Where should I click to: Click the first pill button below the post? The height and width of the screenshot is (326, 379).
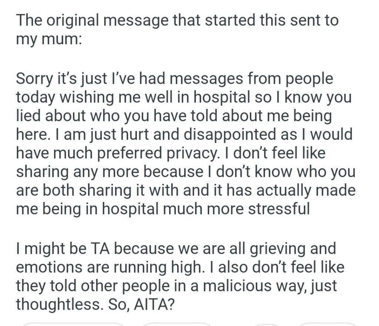(73, 324)
